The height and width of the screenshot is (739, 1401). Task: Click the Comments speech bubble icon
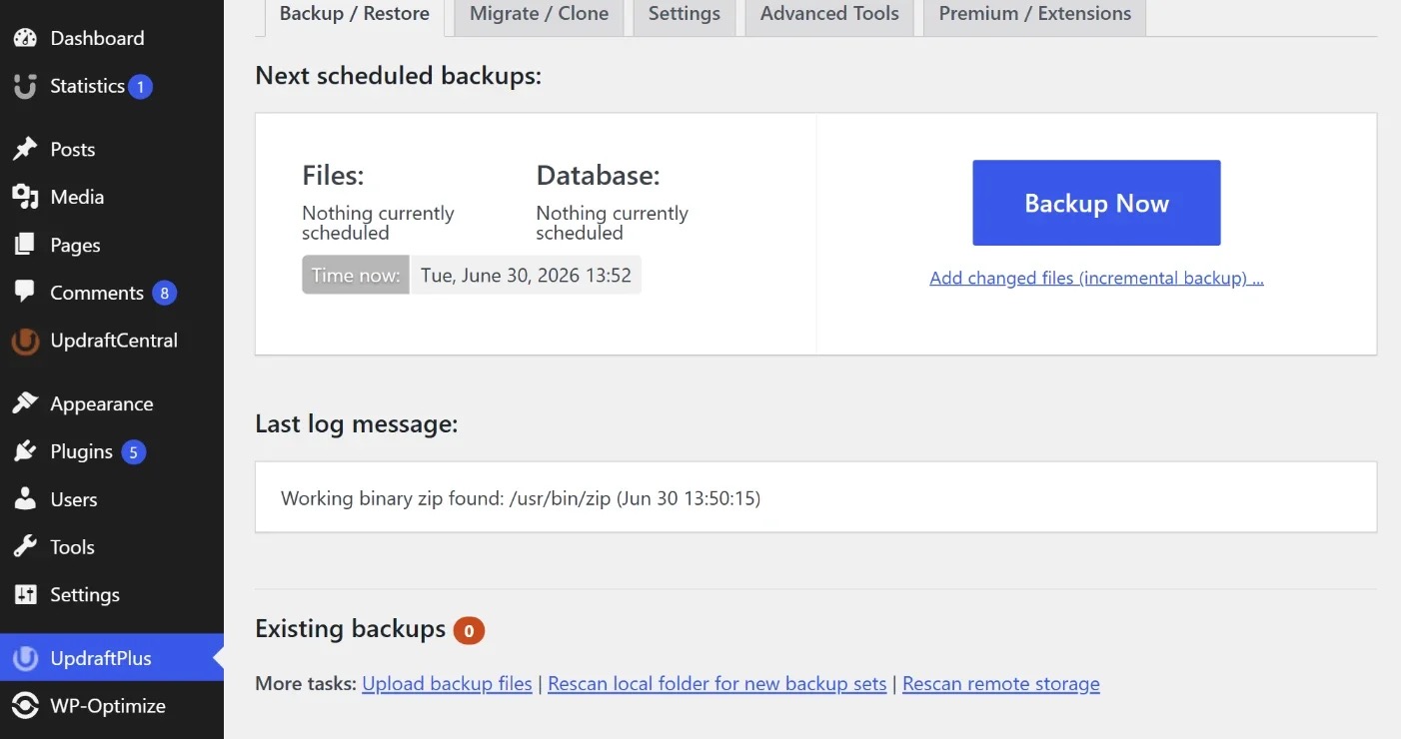pos(25,294)
